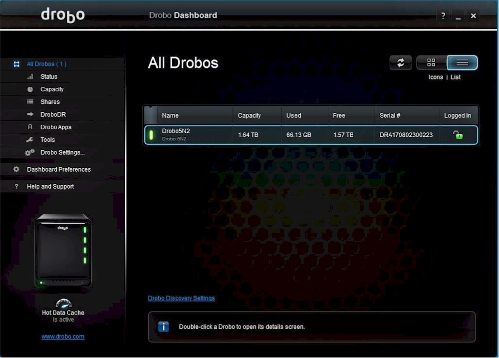Close the Drobo Dashboard window
This screenshot has width=499, height=358.
(x=473, y=15)
